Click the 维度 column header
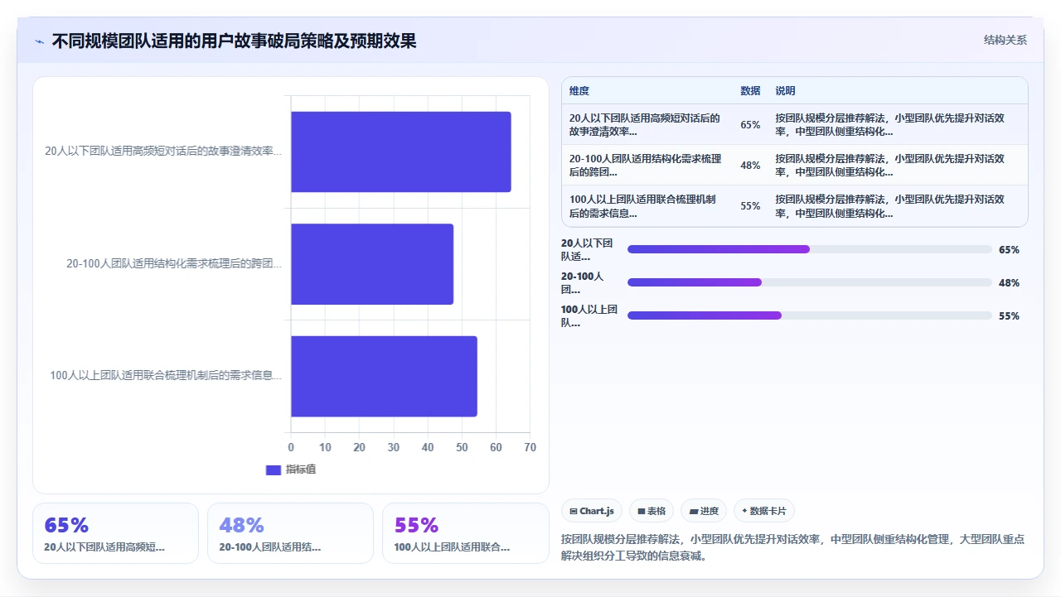 click(579, 91)
